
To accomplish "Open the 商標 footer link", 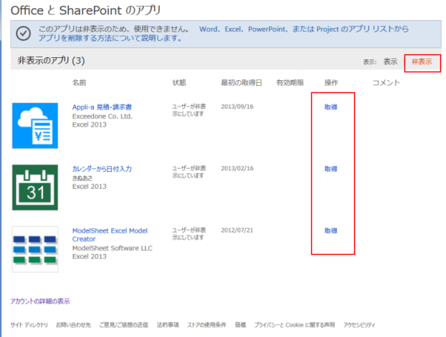I will 240,325.
